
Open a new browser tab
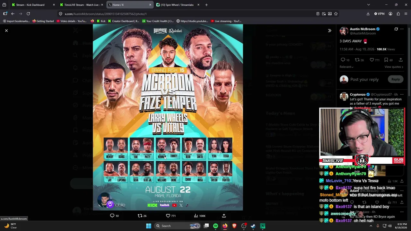pos(206,5)
